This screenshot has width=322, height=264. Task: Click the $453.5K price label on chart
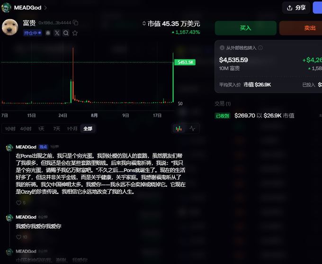(x=185, y=62)
